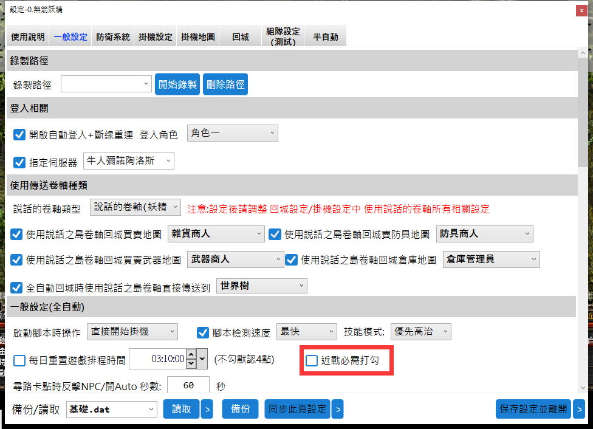
Task: Click the vertical scrollbar thumb
Action: tap(583, 112)
